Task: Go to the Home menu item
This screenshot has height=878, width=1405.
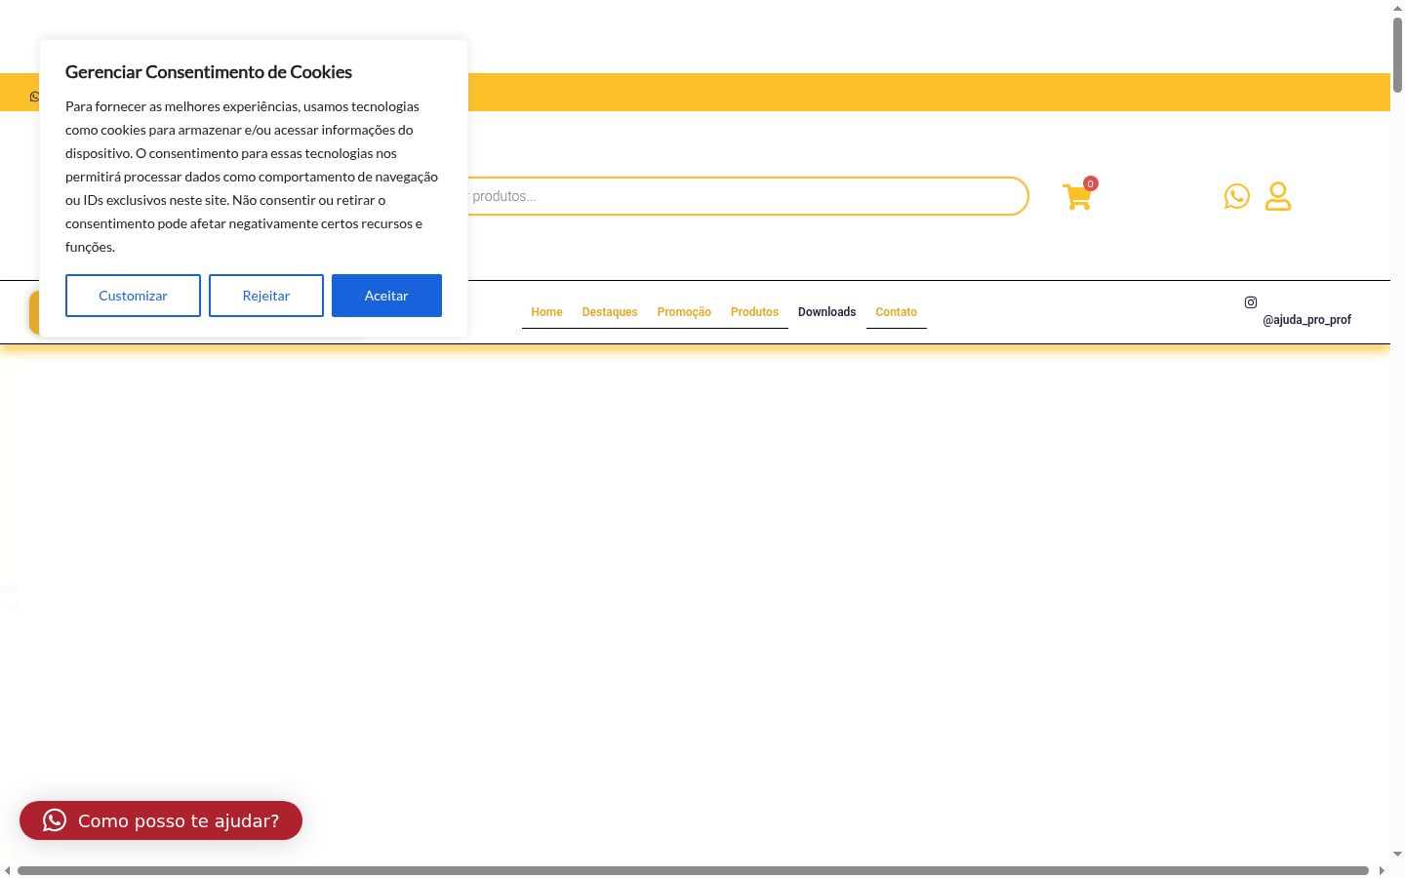Action: point(546,312)
